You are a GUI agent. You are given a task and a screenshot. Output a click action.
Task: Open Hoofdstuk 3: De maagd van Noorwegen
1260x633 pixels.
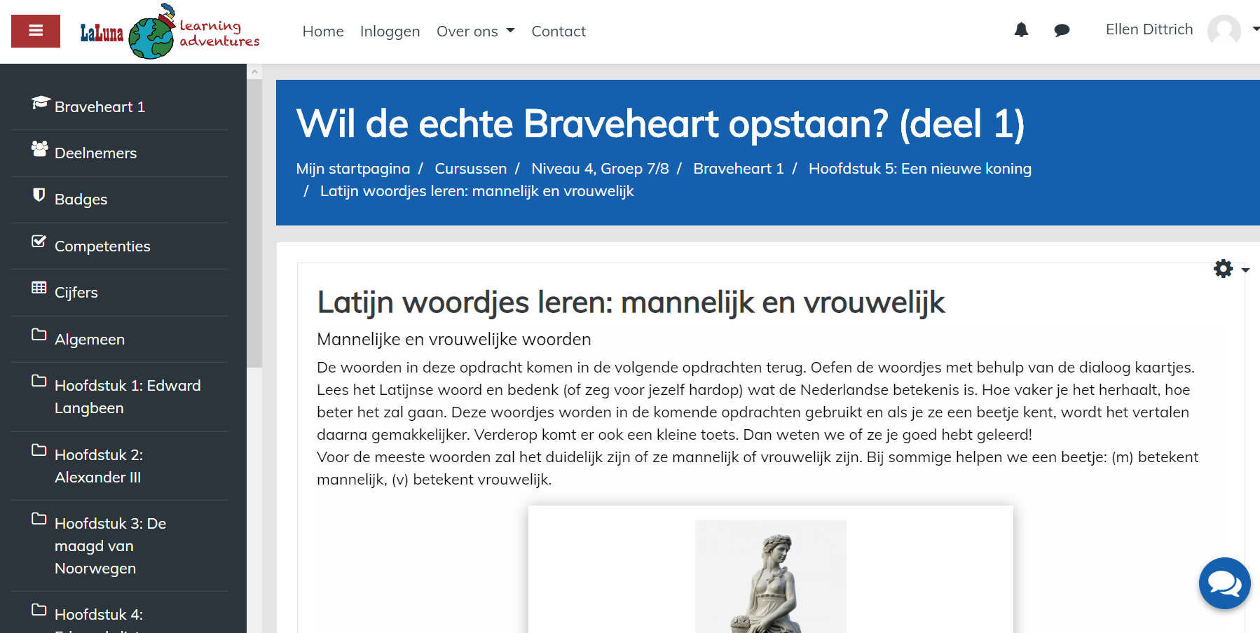coord(110,546)
